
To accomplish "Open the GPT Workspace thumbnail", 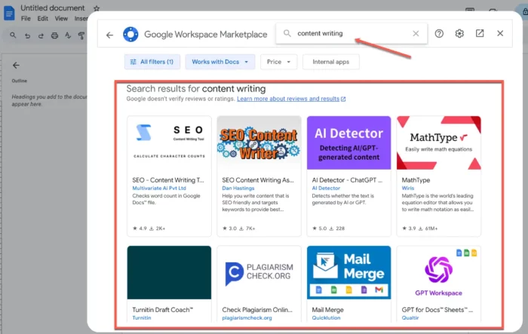I will [x=439, y=272].
